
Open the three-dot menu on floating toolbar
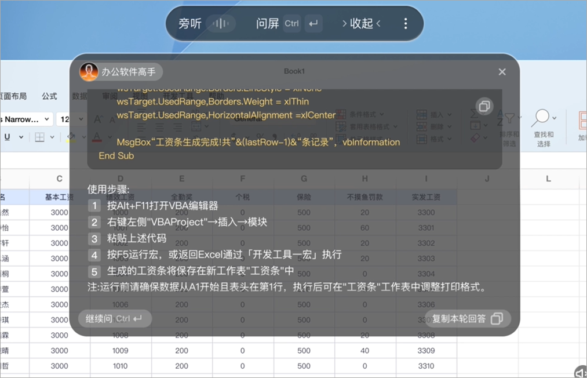pyautogui.click(x=405, y=23)
